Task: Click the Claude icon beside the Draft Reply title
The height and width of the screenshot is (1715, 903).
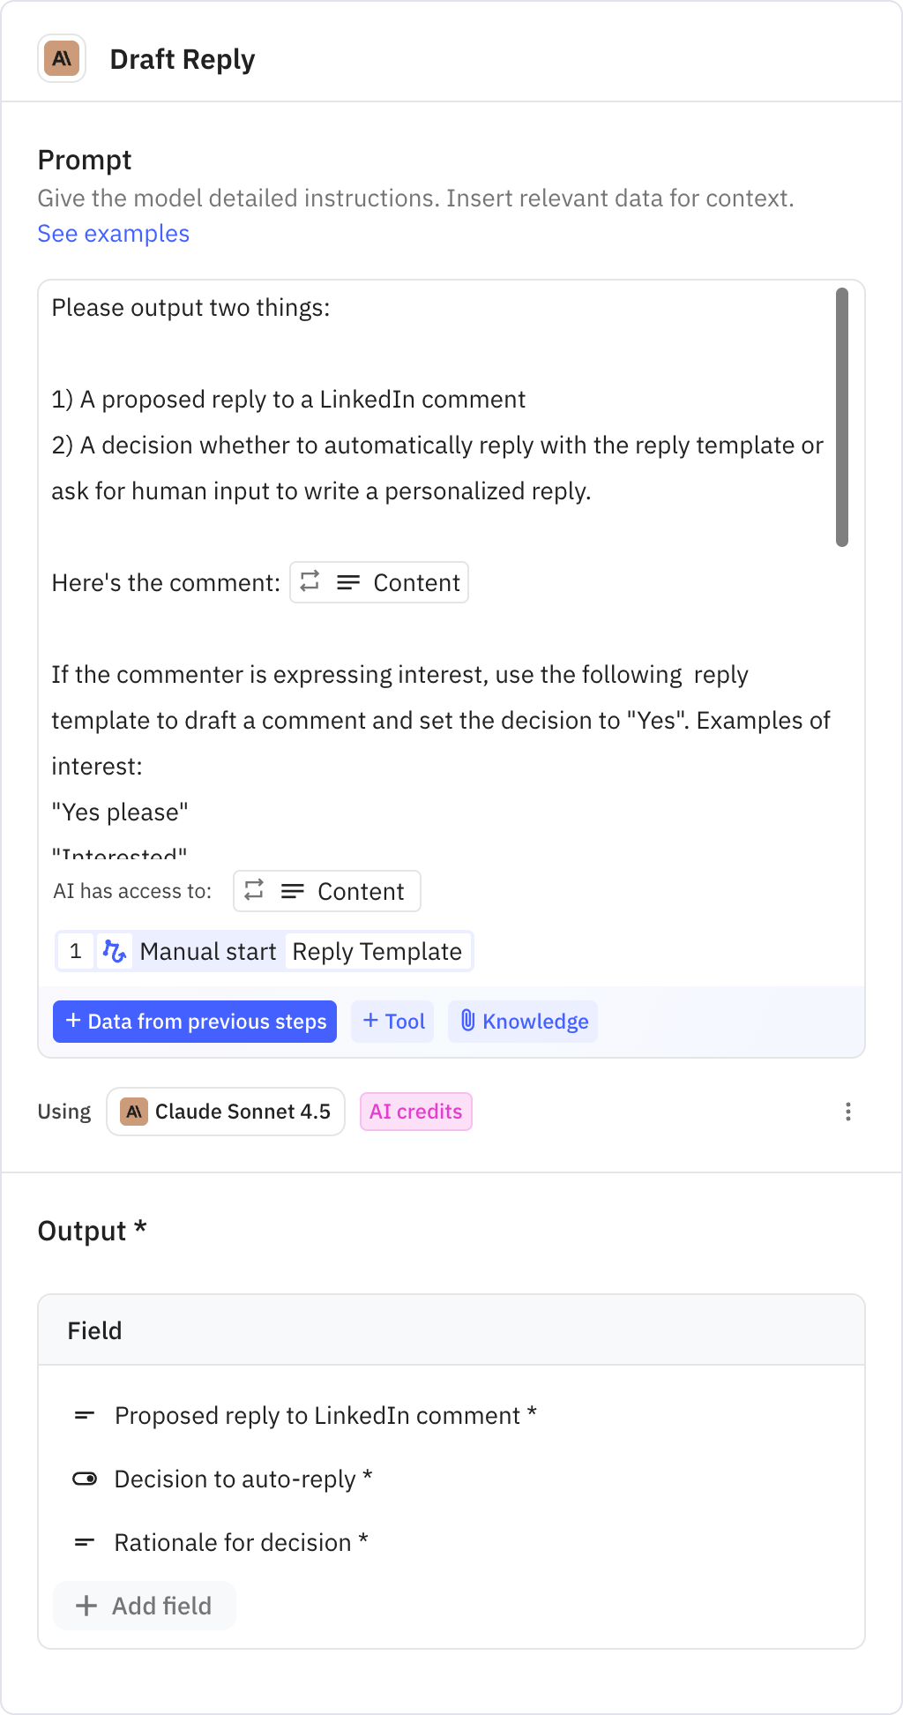Action: tap(61, 58)
